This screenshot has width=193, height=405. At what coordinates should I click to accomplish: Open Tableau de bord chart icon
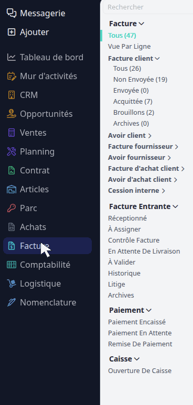12,57
